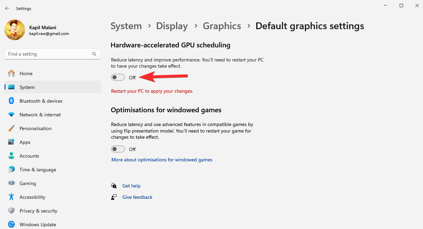The width and height of the screenshot is (423, 229).
Task: Open More about optimisations for windowed games link
Action: pos(162,160)
